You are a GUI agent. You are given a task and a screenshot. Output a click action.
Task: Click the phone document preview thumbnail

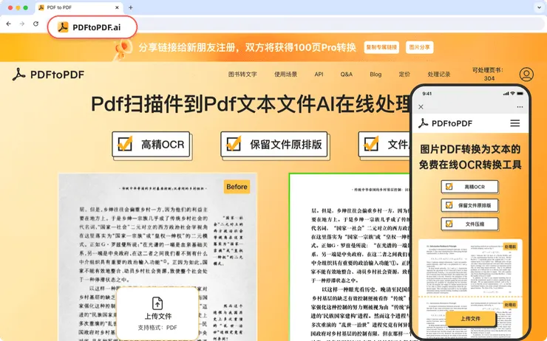[470, 287]
